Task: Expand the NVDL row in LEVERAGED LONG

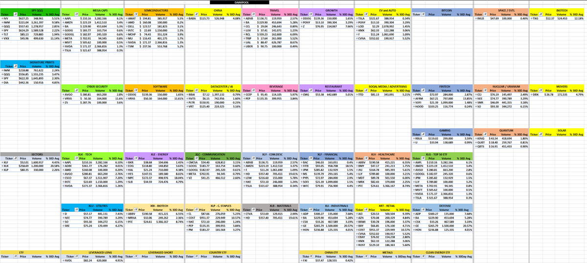Action: point(64,261)
